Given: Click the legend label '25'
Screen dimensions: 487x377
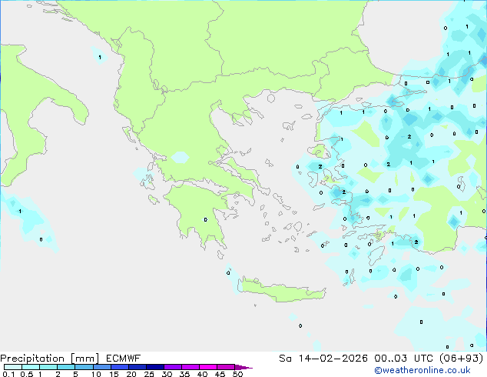Looking at the screenshot, I should 149,374.
